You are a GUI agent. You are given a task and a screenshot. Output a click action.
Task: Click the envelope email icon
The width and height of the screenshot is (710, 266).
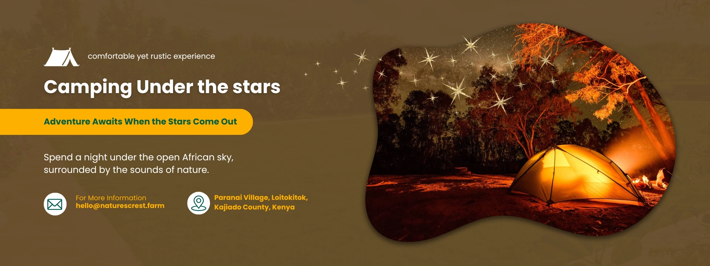click(x=55, y=204)
